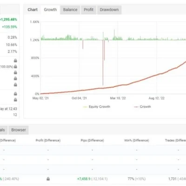
Task: Switch to the Growth chart tab
Action: 50,10
